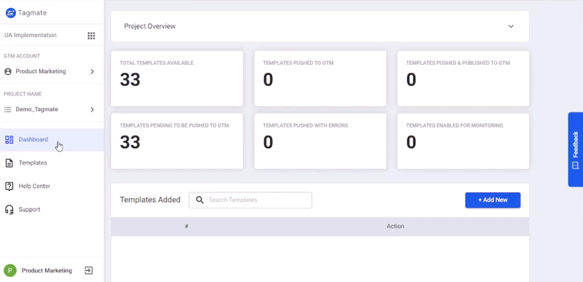Click the # column header
This screenshot has height=282, width=583.
point(187,227)
